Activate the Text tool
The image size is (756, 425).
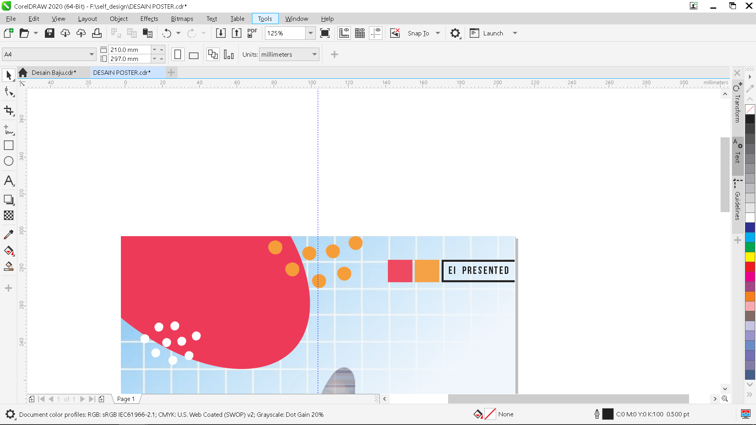click(x=8, y=181)
